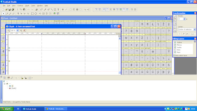197x111 pixels.
Task: Click the New font icon in the toolbar
Action: pyautogui.click(x=3, y=10)
